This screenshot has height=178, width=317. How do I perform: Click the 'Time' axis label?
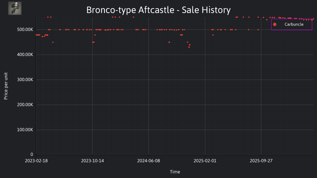pos(175,172)
